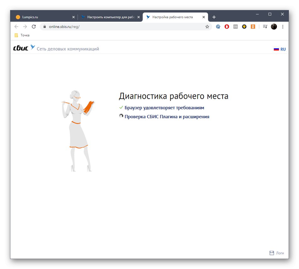Click the "Диагностика рабочего места" heading
The height and width of the screenshot is (269, 299).
[x=173, y=96]
